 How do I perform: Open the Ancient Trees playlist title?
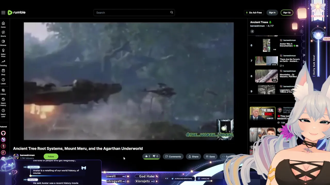[259, 22]
